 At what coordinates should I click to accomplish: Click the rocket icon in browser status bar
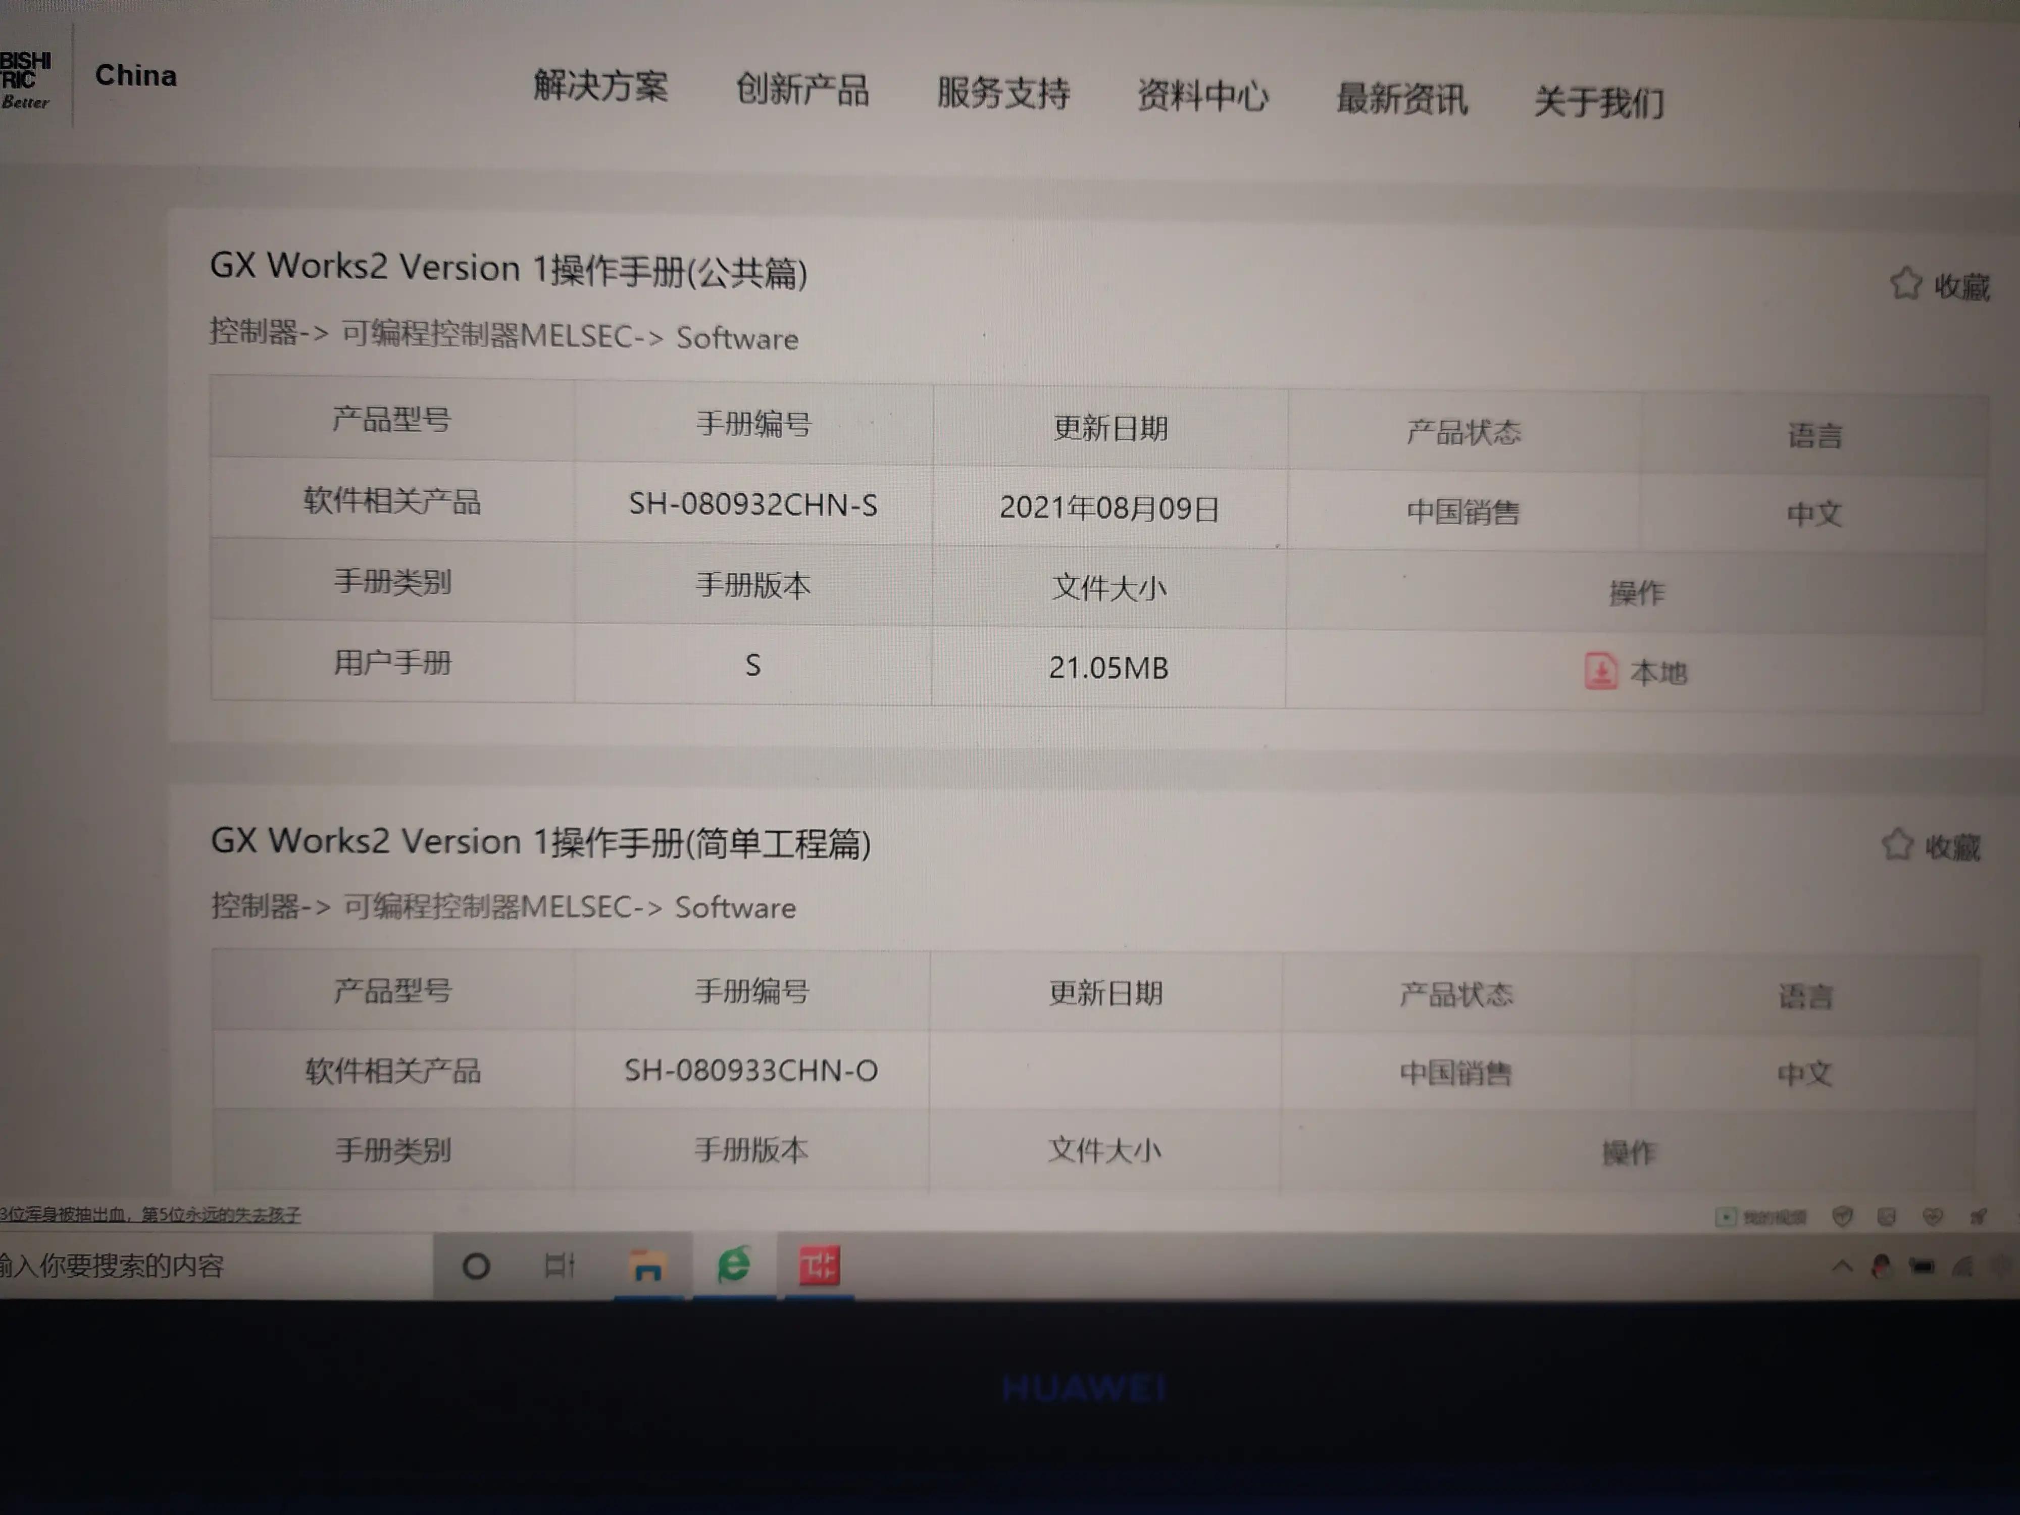1978,1217
